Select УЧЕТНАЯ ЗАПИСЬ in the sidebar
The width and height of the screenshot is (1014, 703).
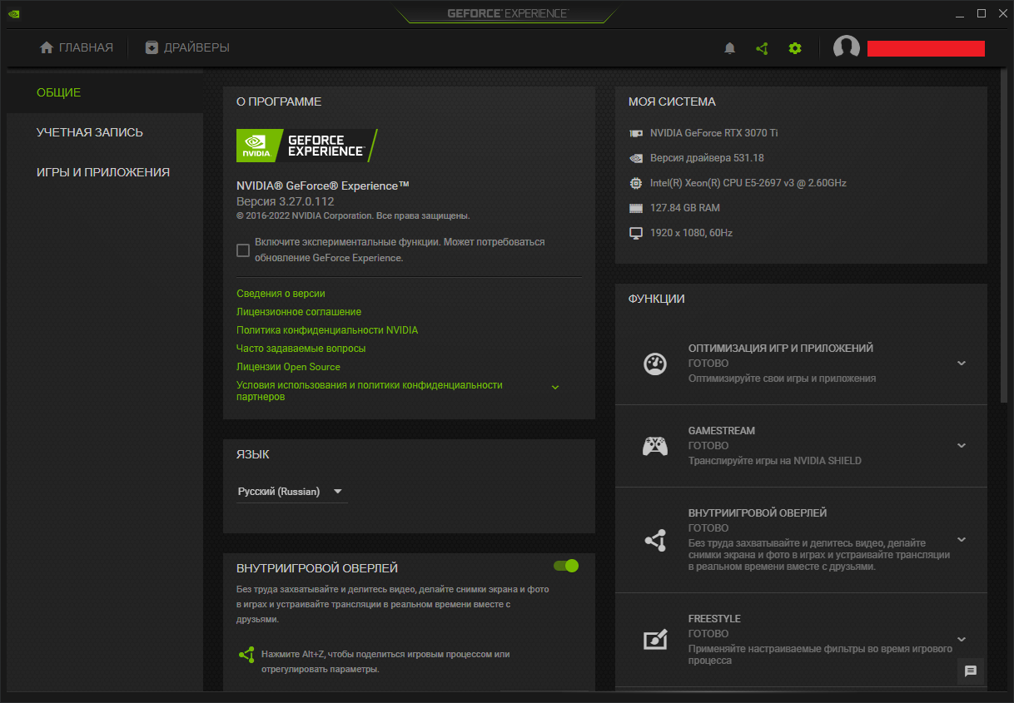(90, 132)
